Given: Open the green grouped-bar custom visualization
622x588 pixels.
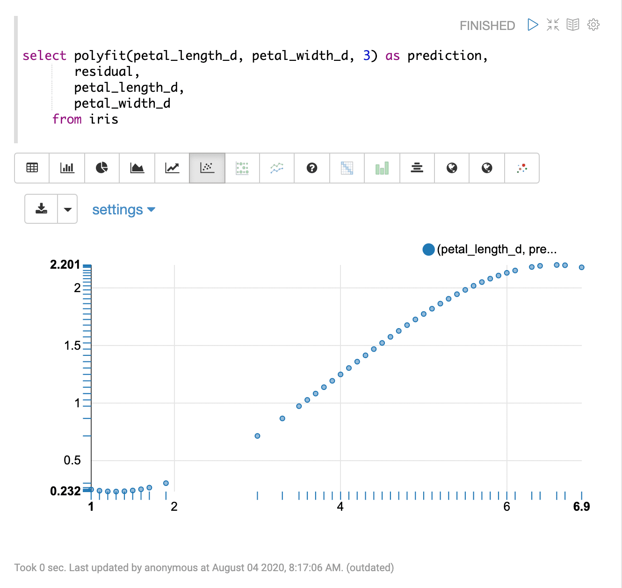Looking at the screenshot, I should point(382,168).
